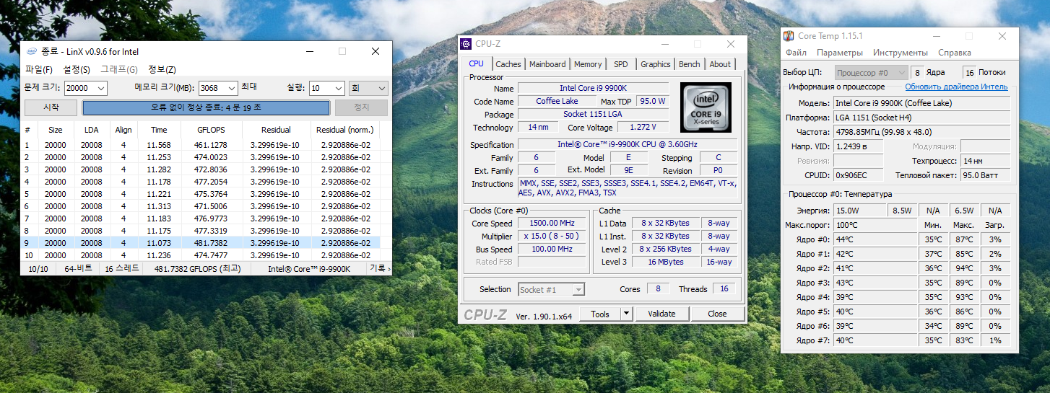1050x393 pixels.
Task: Switch to the Mainboard tab in CPU-Z
Action: coord(547,64)
